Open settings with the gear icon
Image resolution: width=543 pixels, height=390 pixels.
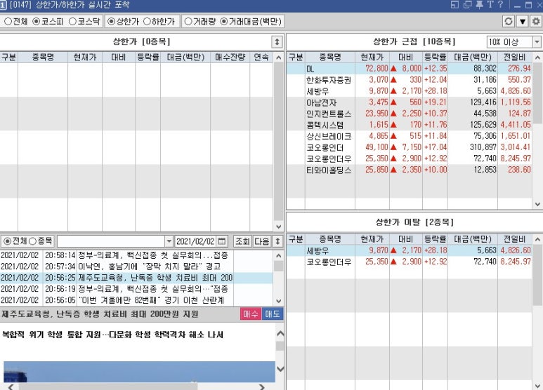[536, 22]
